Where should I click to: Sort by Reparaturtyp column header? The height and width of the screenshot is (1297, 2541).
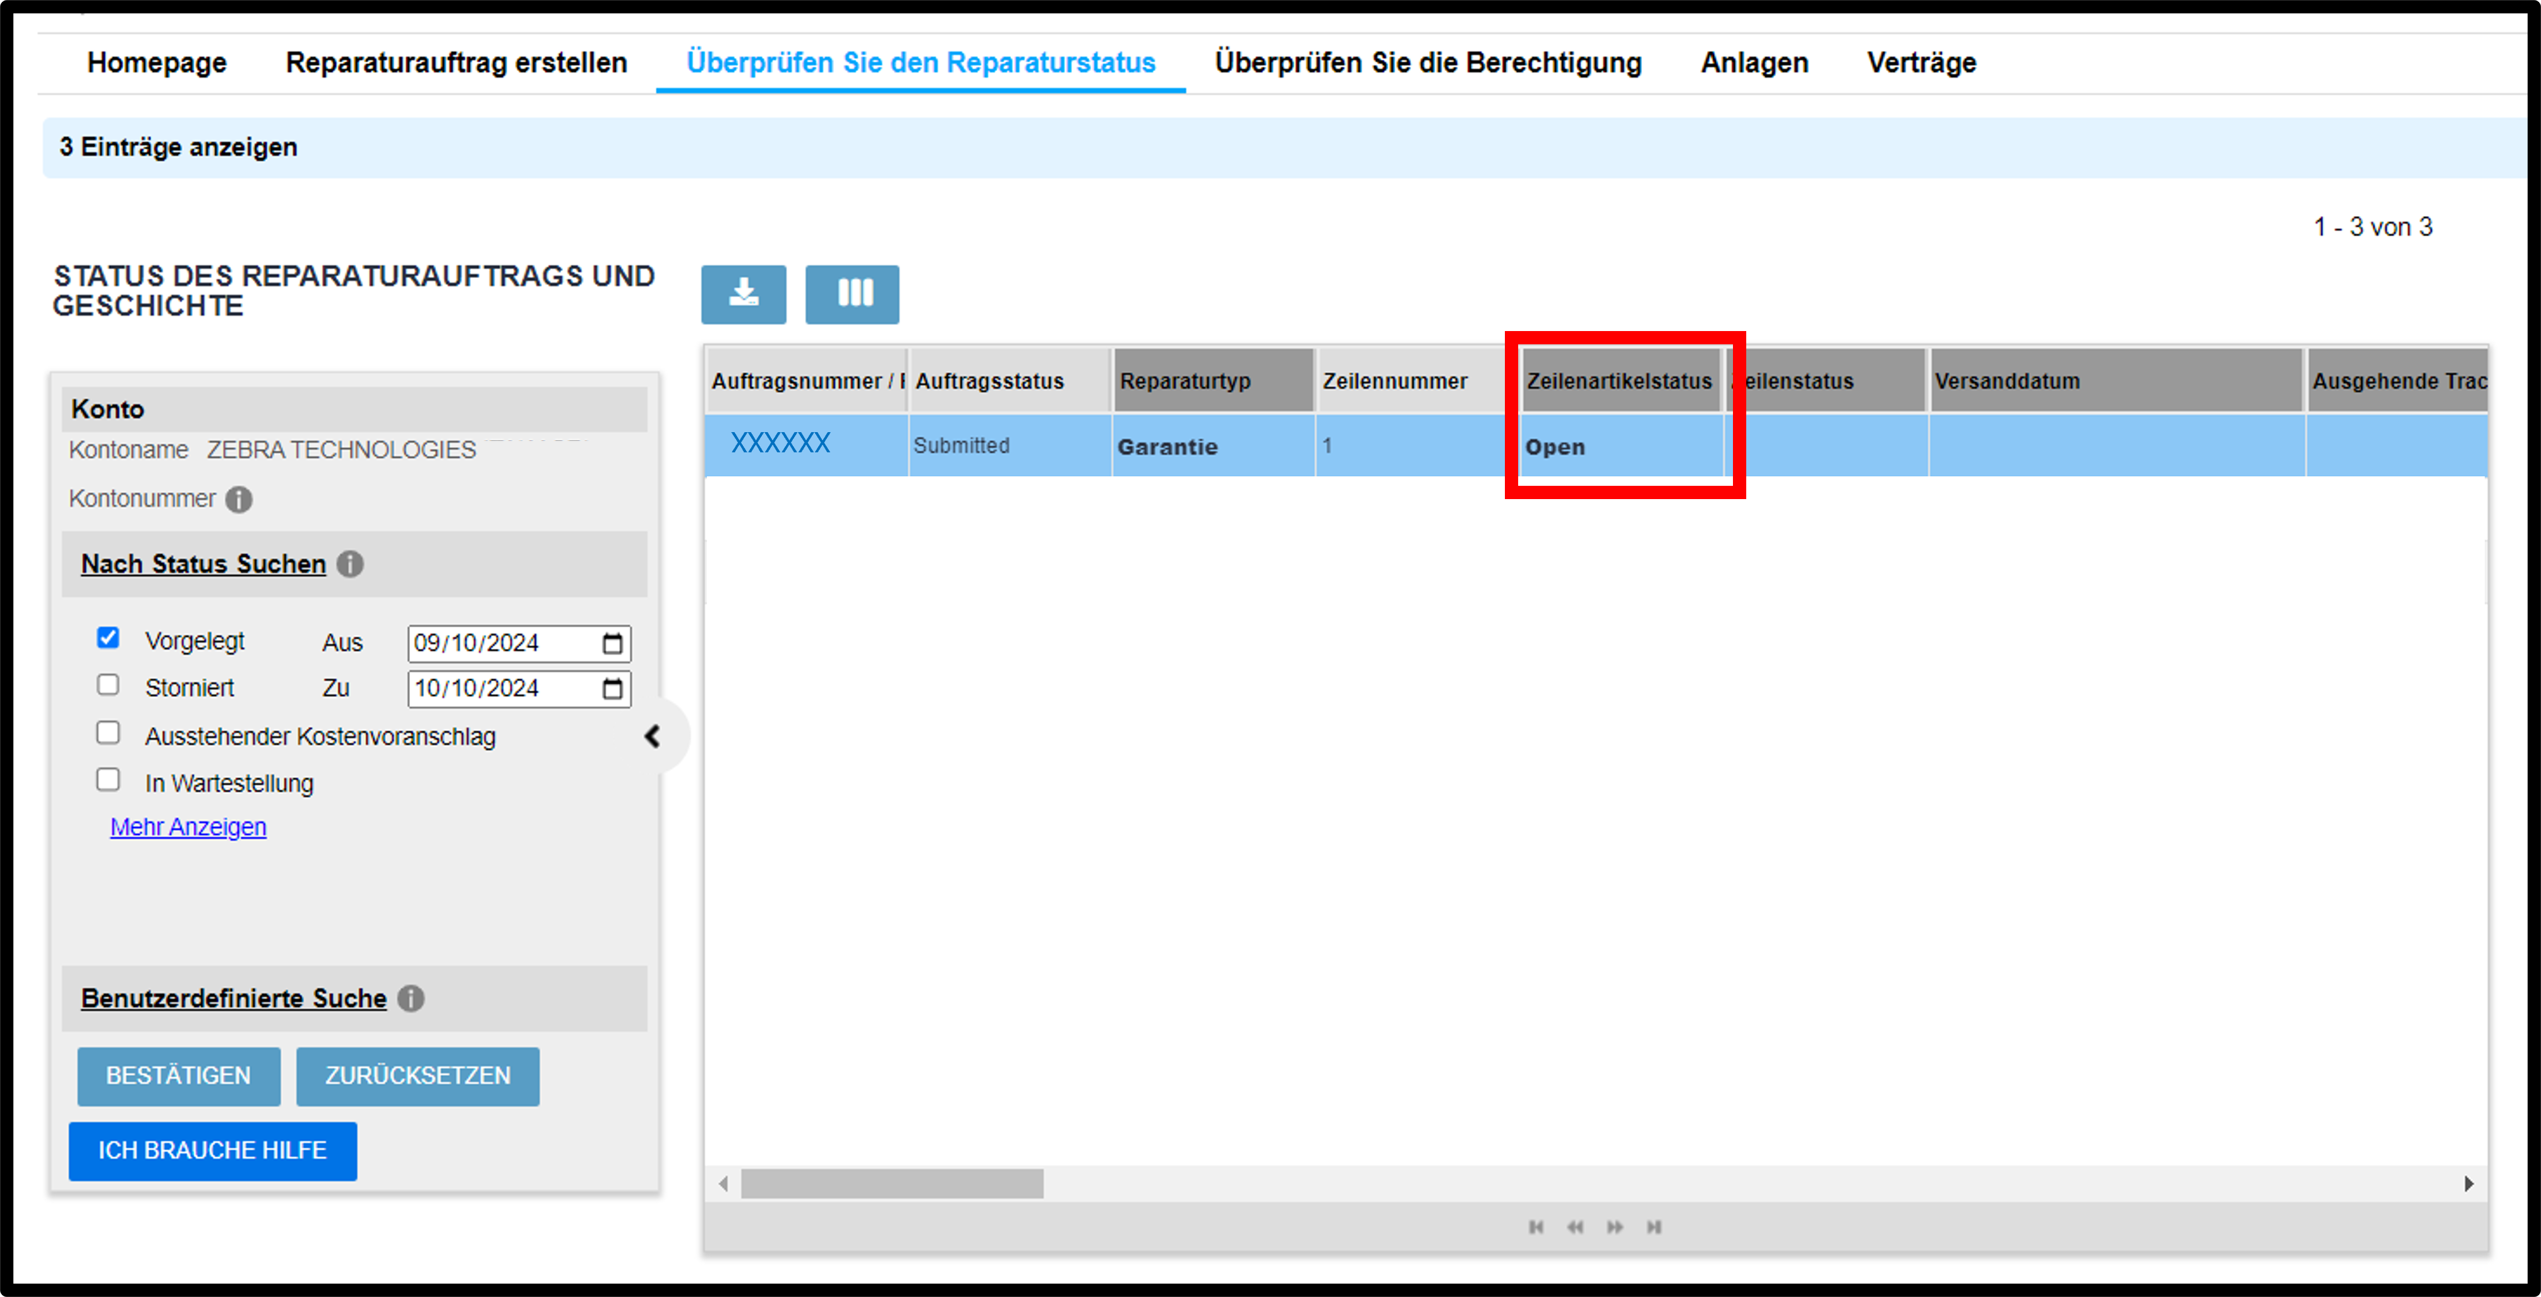tap(1213, 381)
